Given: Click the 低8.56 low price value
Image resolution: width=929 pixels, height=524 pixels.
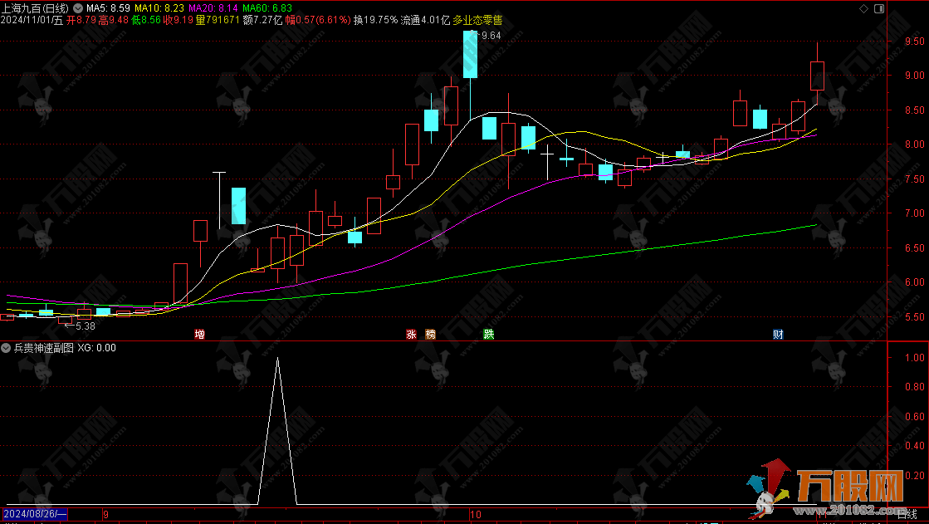Looking at the screenshot, I should (x=146, y=20).
